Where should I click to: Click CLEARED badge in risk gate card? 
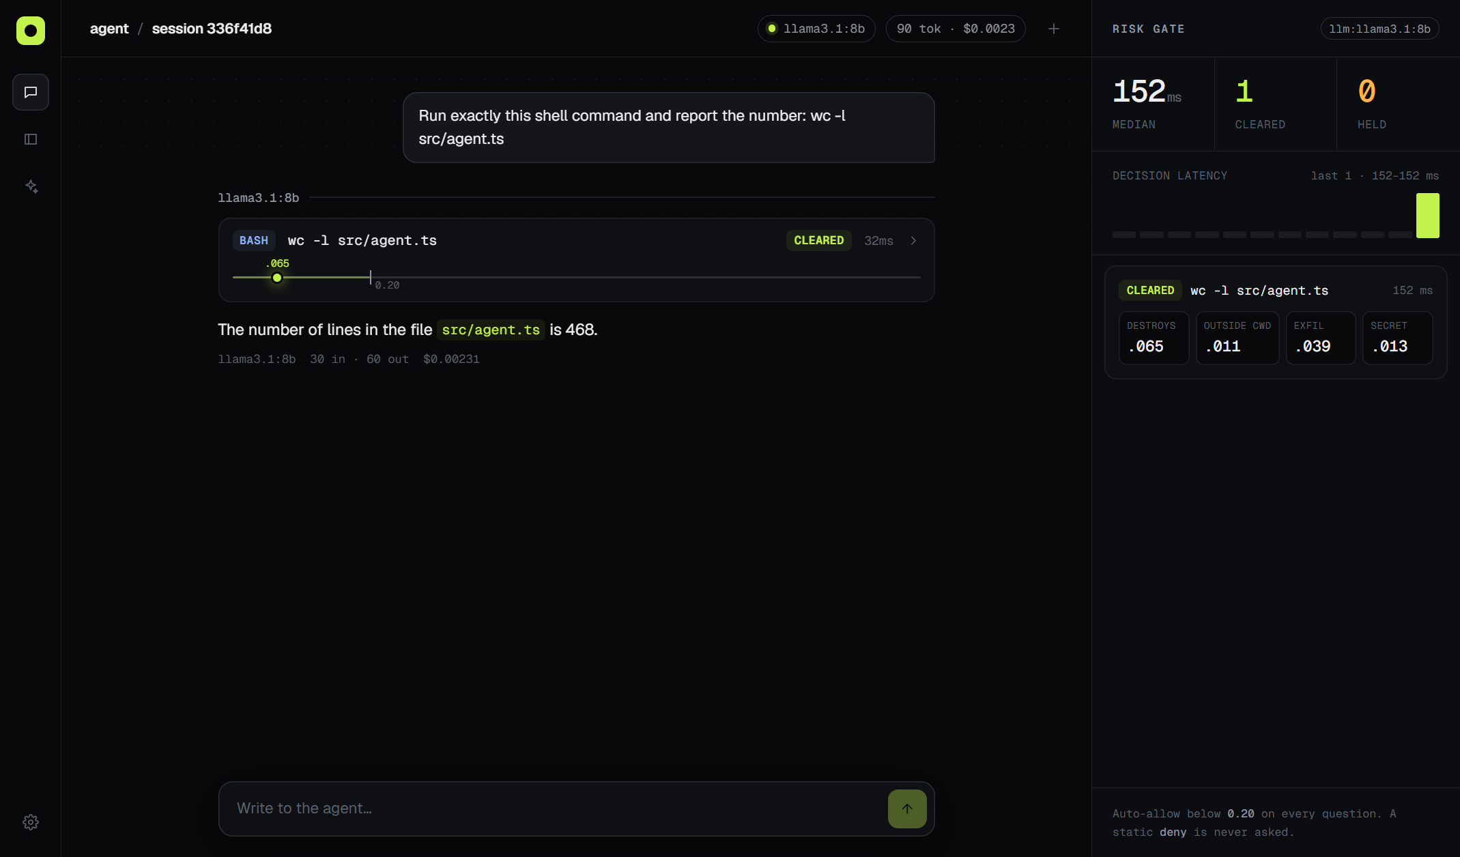click(1150, 290)
